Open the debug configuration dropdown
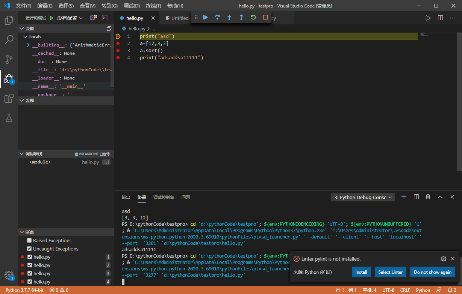 [x=70, y=18]
